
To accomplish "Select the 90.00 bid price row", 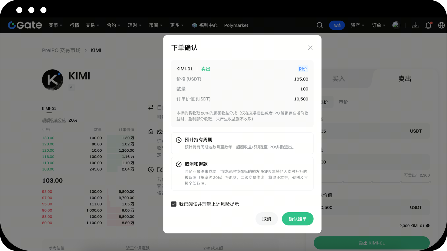I will click(x=88, y=211).
